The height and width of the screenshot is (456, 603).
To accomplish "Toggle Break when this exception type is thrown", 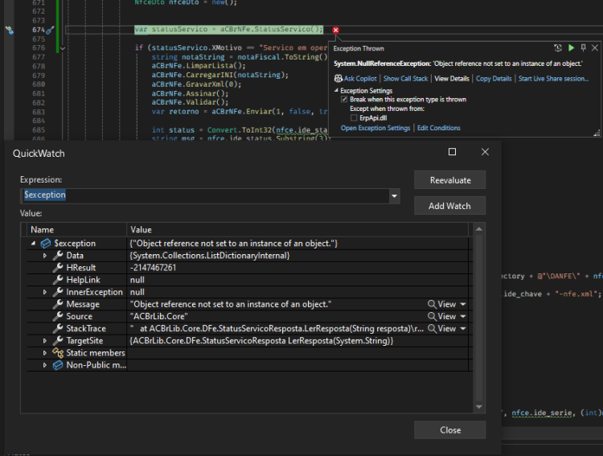I will point(344,99).
